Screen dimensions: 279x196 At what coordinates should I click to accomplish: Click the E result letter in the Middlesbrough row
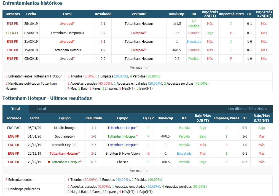pos(148,128)
